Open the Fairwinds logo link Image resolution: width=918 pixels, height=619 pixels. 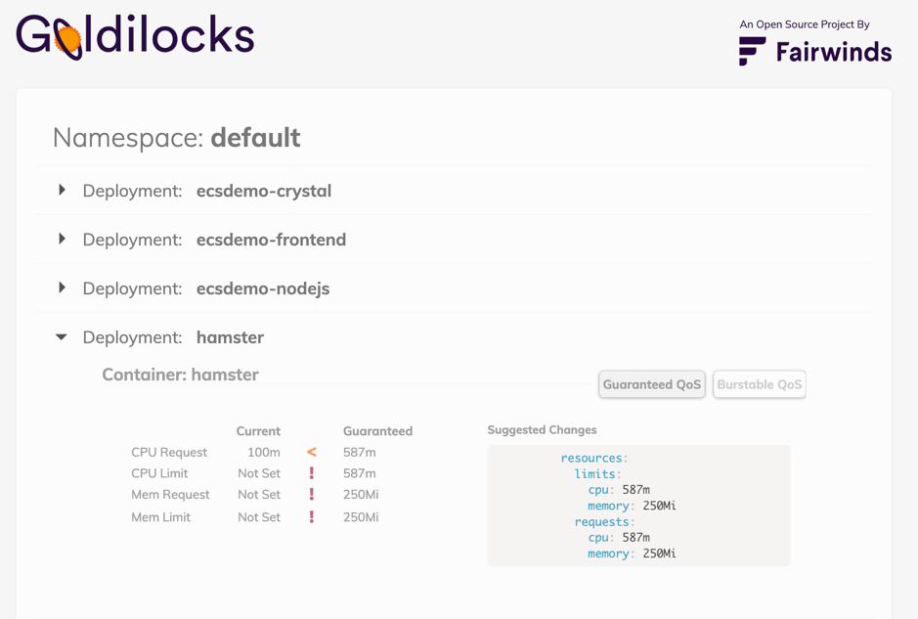(815, 52)
